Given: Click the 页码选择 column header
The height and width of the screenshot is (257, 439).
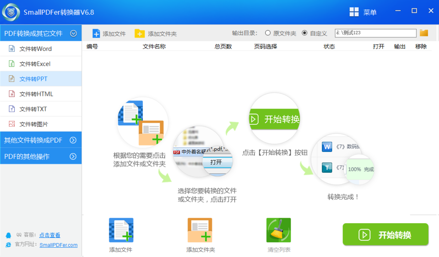Looking at the screenshot, I should (x=265, y=46).
